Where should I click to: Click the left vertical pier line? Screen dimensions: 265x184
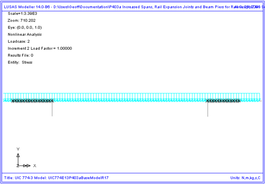[52, 110]
